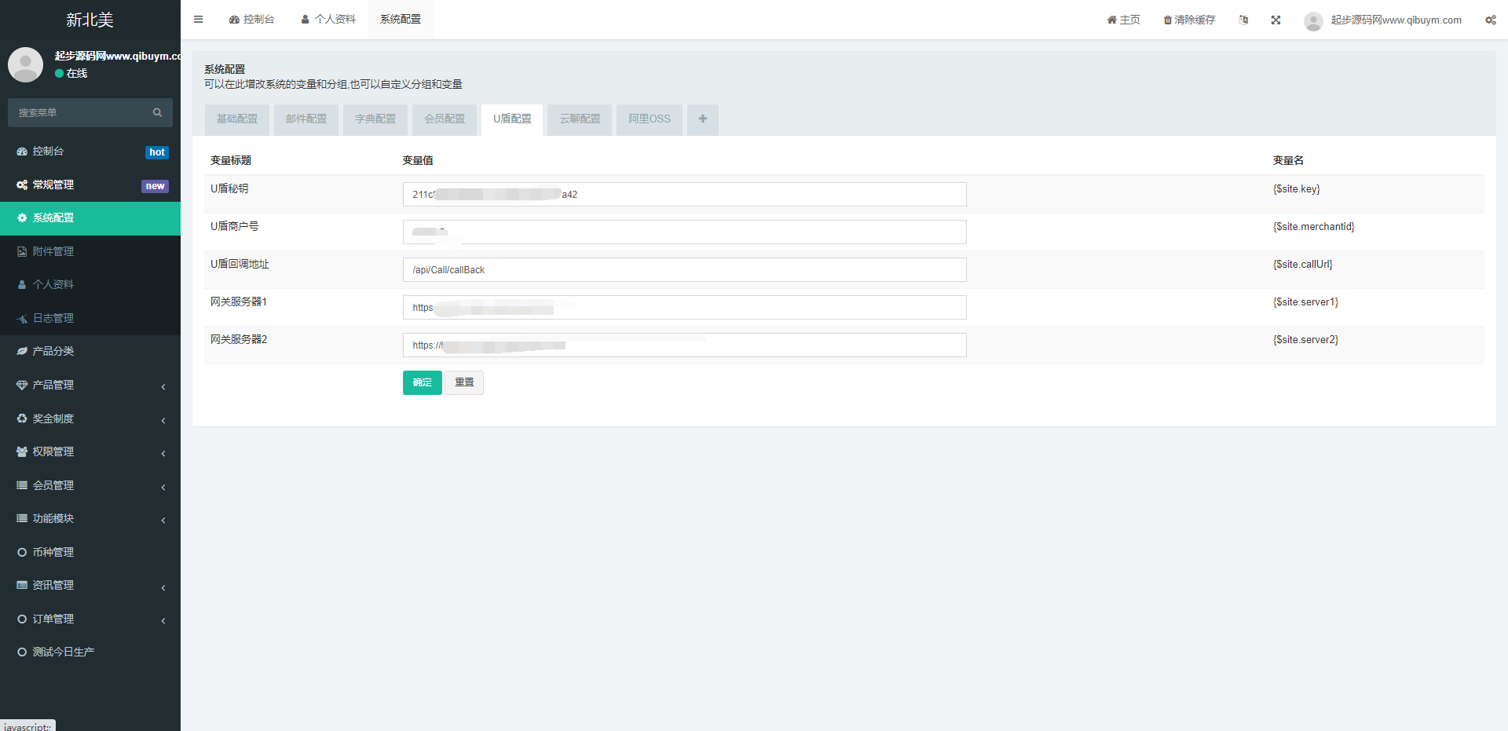1508x731 pixels.
Task: Click 清除缓存 to clear cache
Action: pyautogui.click(x=1189, y=20)
